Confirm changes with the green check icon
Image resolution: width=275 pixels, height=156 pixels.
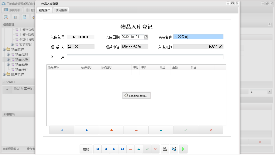click(186, 130)
